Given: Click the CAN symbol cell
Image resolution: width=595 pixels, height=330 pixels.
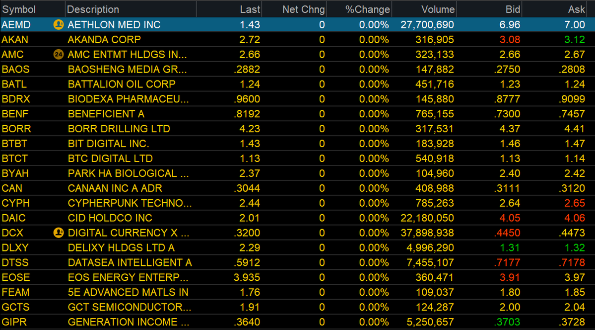Looking at the screenshot, I should (x=12, y=188).
